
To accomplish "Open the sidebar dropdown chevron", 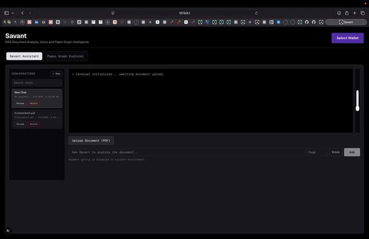I will point(13,13).
